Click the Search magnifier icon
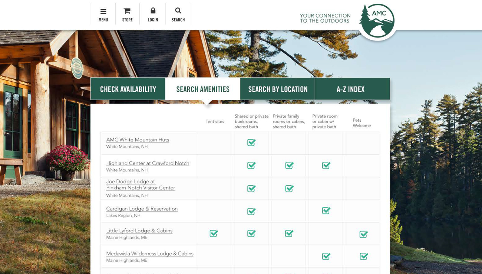 click(178, 11)
